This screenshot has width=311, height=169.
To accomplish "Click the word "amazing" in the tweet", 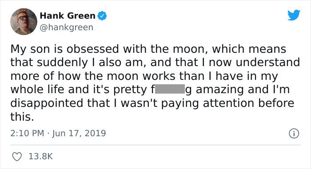I will [x=220, y=90].
